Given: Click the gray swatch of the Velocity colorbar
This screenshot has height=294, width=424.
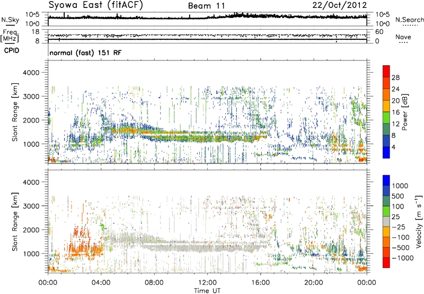Looking at the screenshot, I should point(386,222).
